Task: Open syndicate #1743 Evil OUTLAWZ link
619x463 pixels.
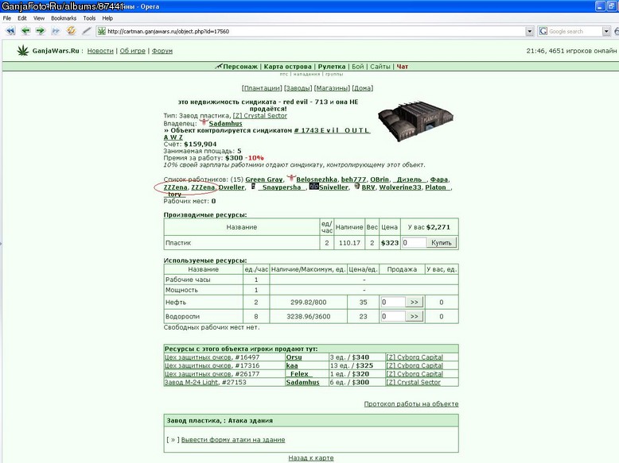Action: click(x=267, y=133)
